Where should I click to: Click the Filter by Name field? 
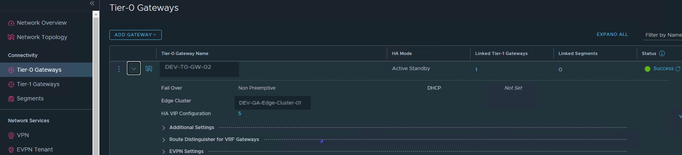pyautogui.click(x=662, y=35)
